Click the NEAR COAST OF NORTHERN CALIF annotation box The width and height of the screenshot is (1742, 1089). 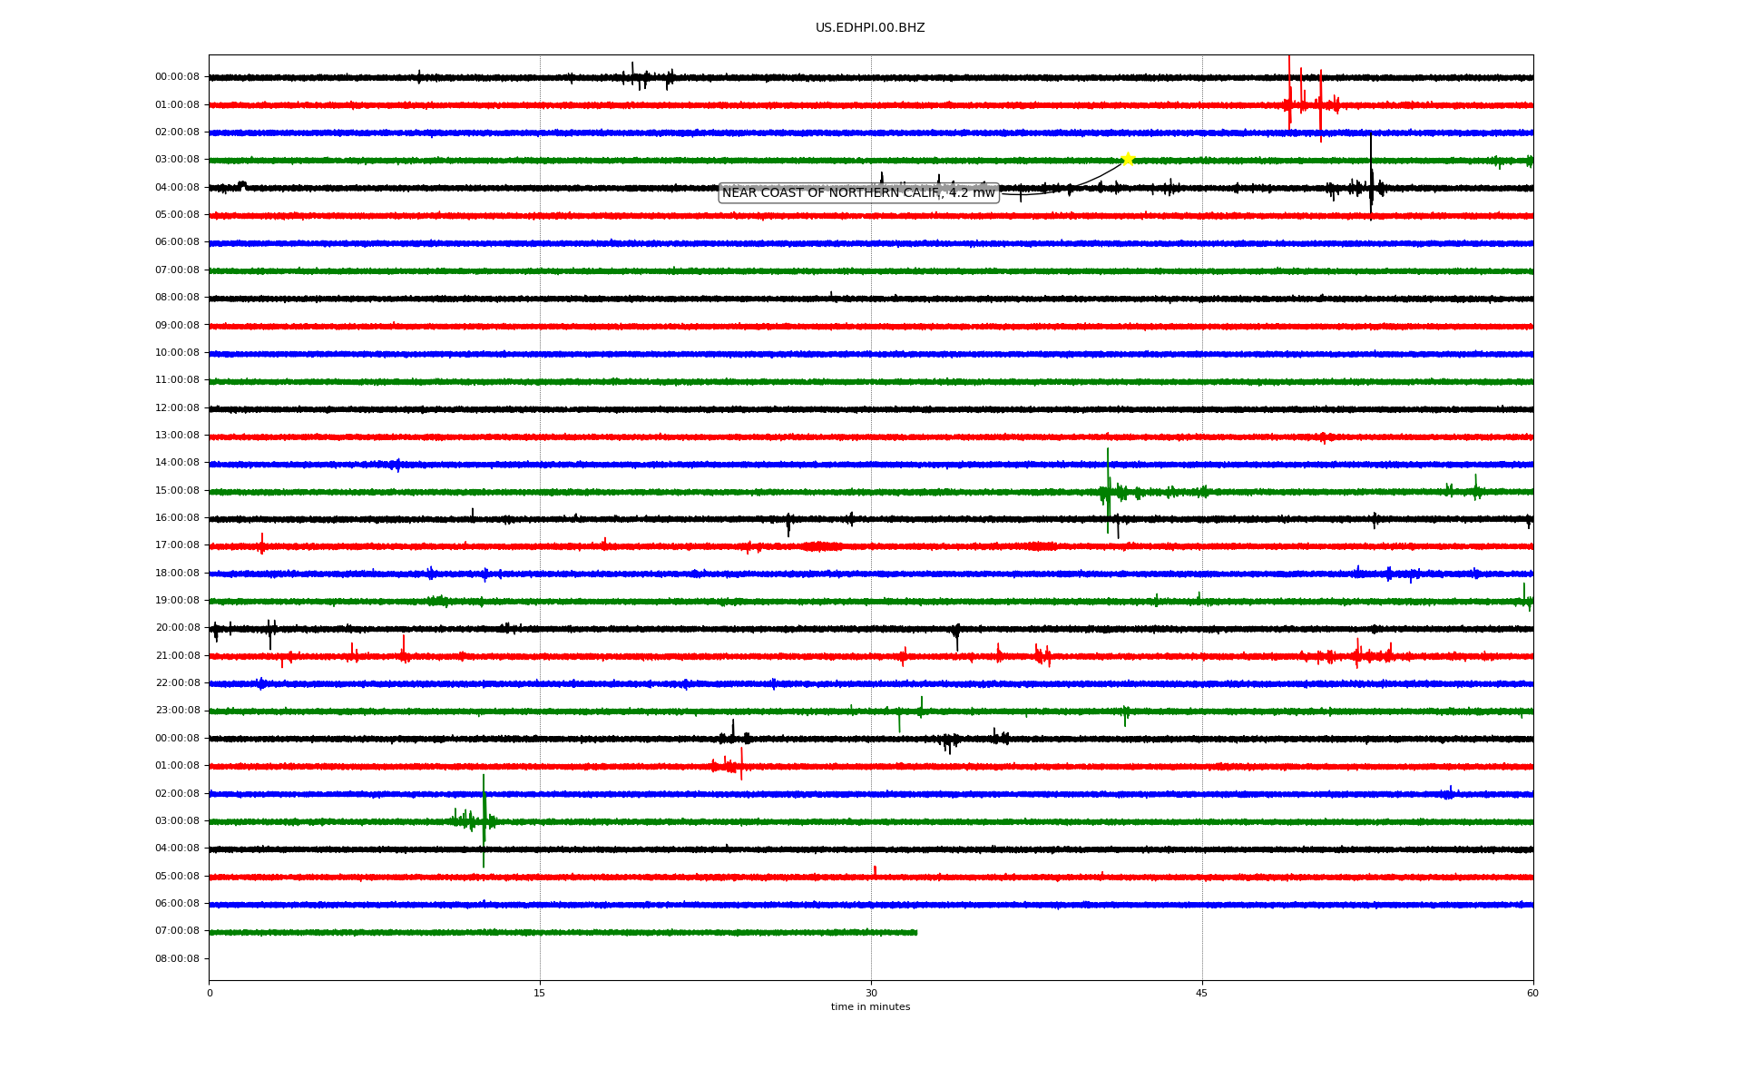click(858, 192)
